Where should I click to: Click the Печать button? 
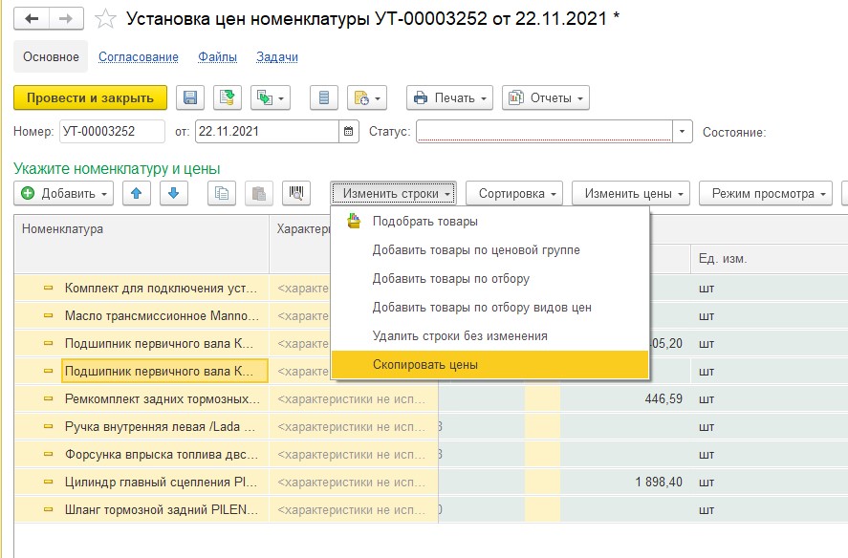(449, 97)
